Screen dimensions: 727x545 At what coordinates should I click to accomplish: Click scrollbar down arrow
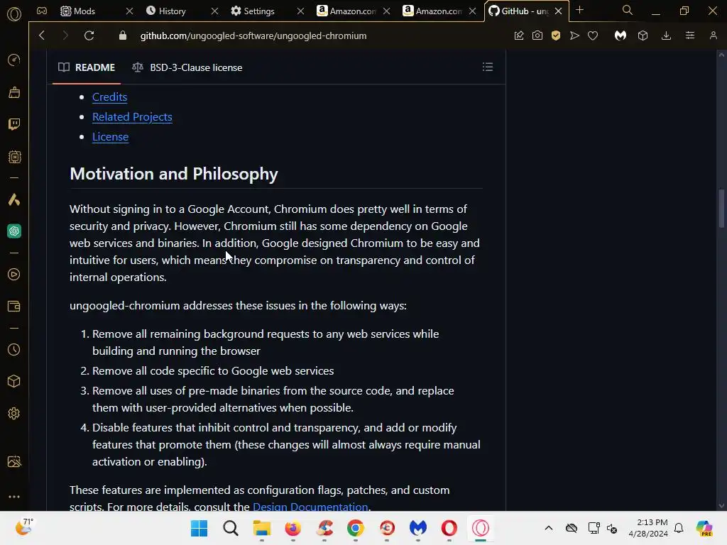point(721,505)
